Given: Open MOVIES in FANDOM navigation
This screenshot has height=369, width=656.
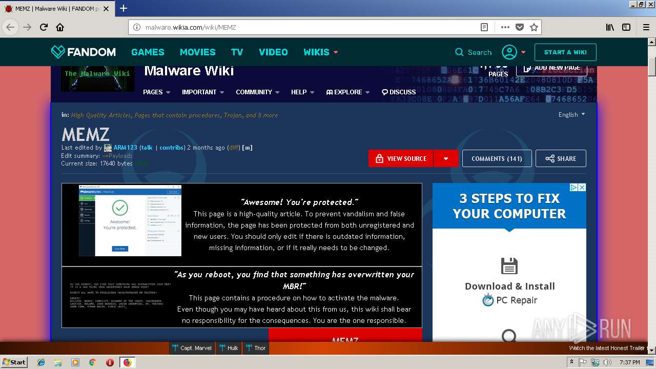Looking at the screenshot, I should (197, 52).
